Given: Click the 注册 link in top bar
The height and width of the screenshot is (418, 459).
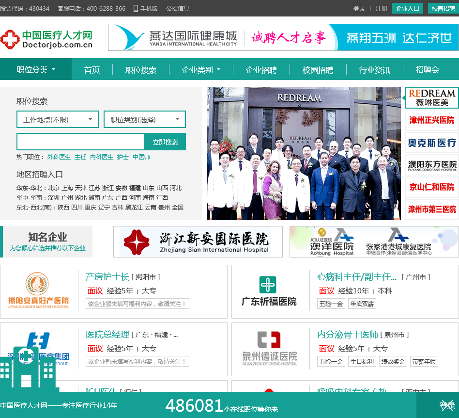Looking at the screenshot, I should click(x=381, y=9).
